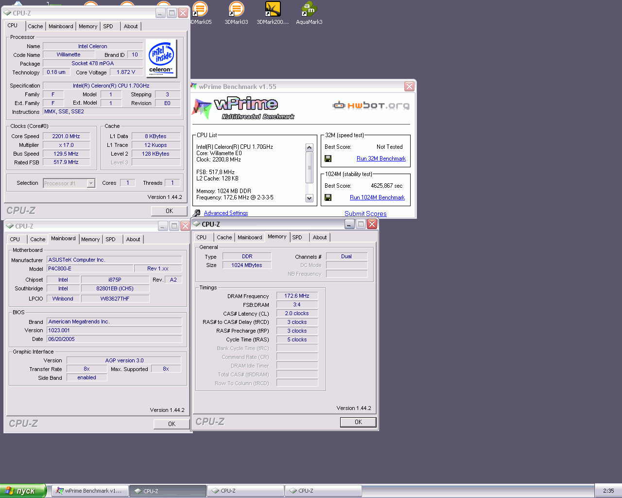Viewport: 622px width, 498px height.
Task: Click the Advanced Settings wrench icon
Action: point(196,213)
